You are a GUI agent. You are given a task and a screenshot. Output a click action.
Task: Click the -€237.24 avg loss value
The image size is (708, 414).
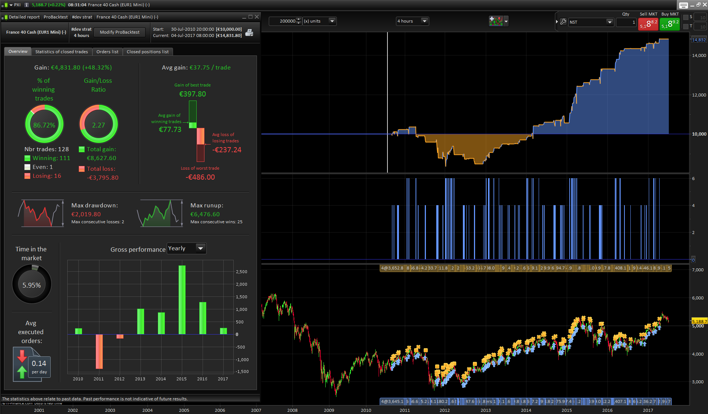[227, 150]
